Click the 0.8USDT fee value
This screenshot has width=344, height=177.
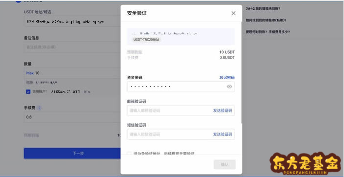click(227, 58)
